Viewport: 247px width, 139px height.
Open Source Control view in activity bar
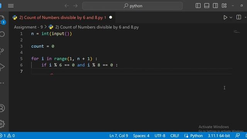coord(2,51)
